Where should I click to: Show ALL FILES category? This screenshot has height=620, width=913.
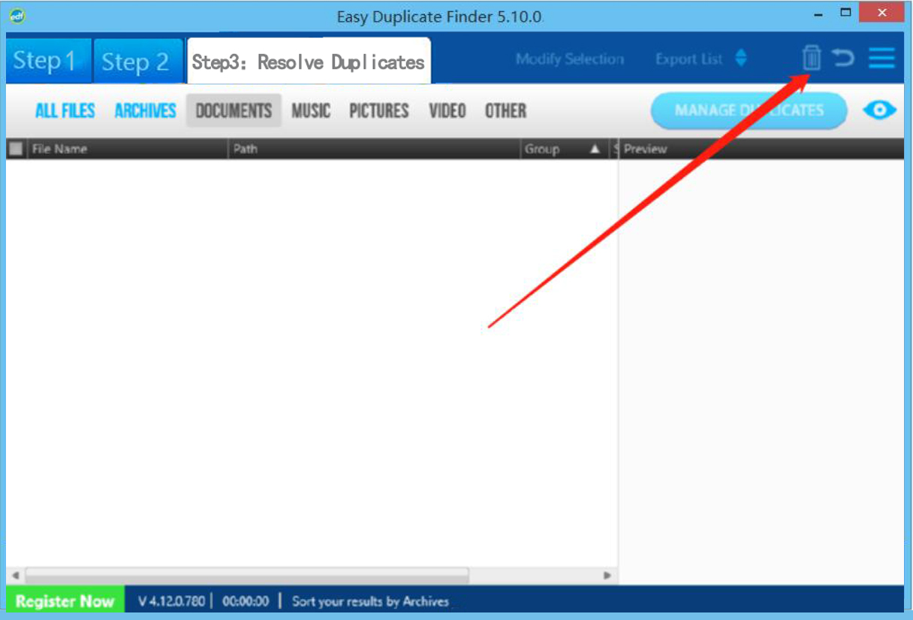coord(65,110)
